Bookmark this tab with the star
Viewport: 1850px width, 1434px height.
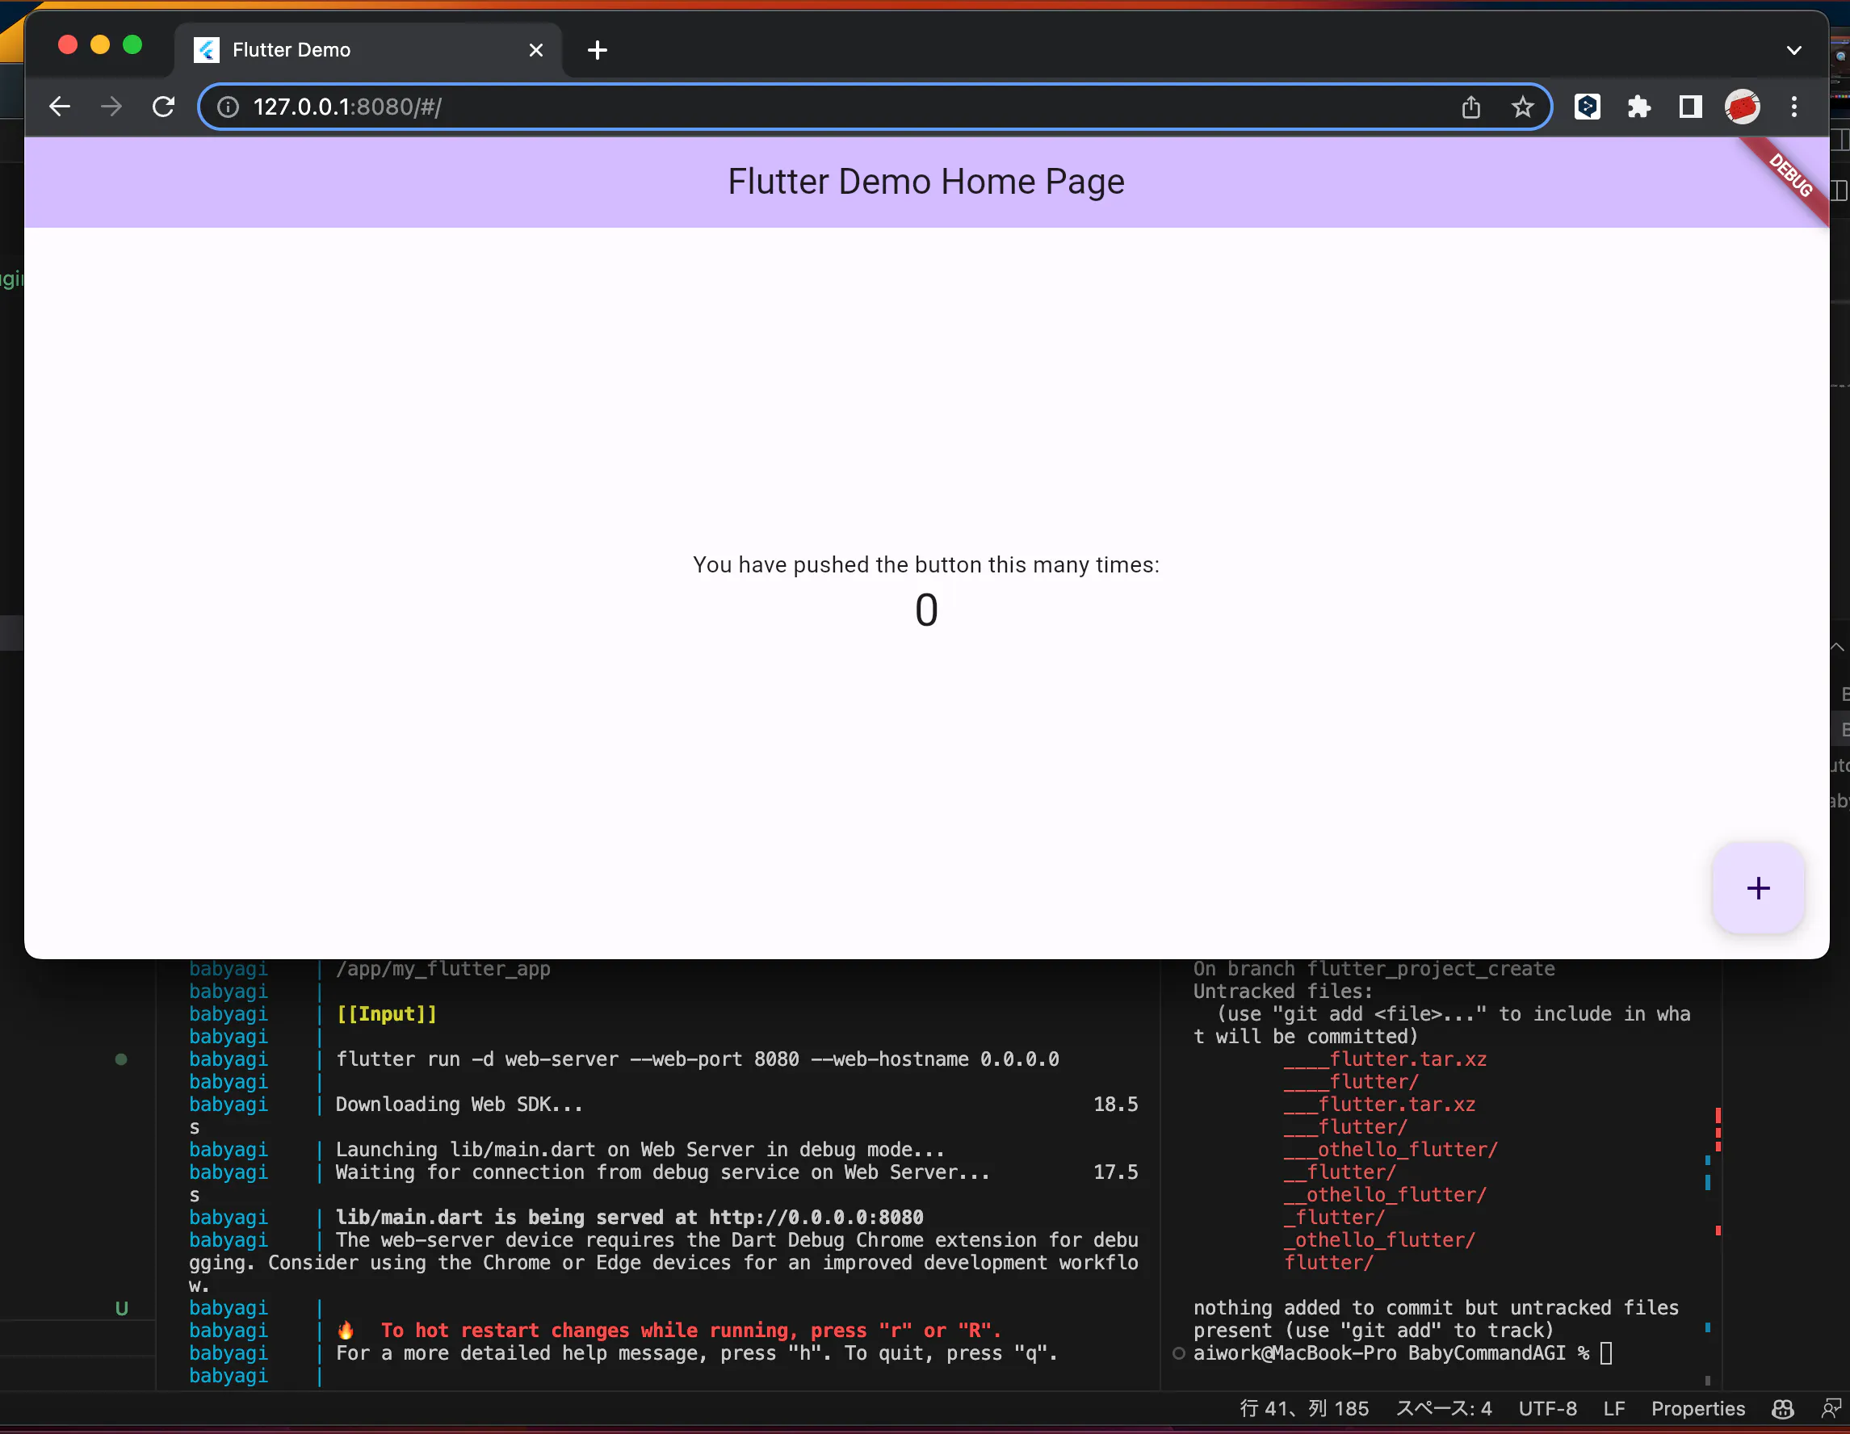1522,107
